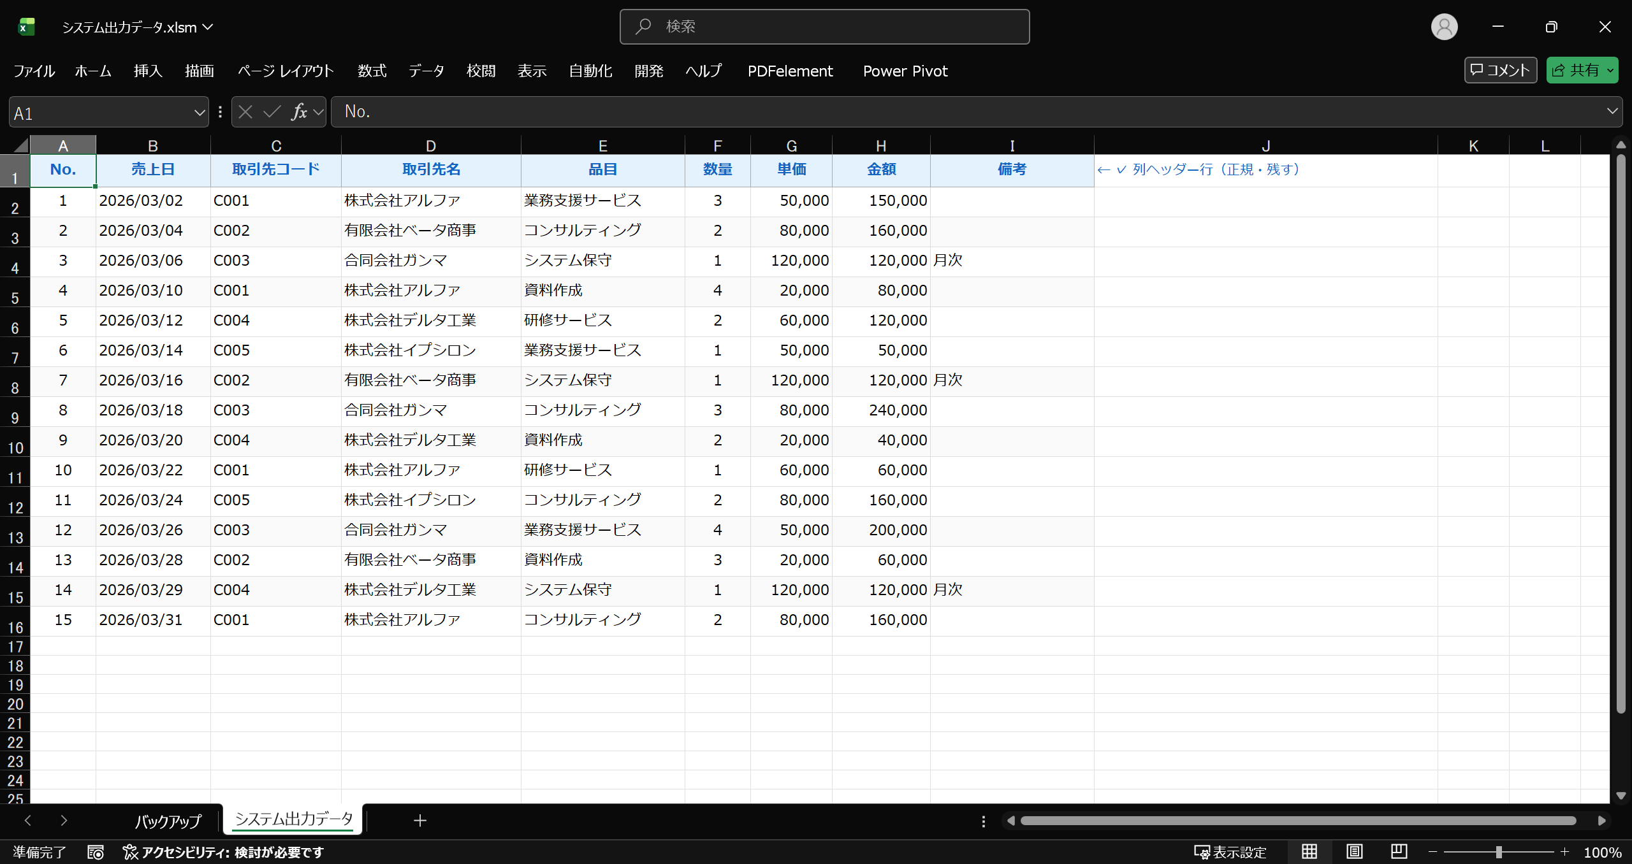1632x864 pixels.
Task: Click the 検索 search box
Action: point(824,27)
